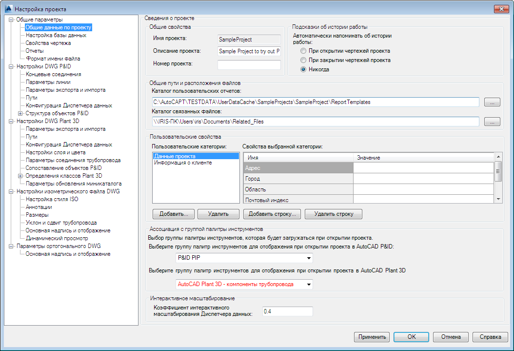Click the 'Значение' column header
Viewport: 514px width, 351px height.
pyautogui.click(x=423, y=158)
